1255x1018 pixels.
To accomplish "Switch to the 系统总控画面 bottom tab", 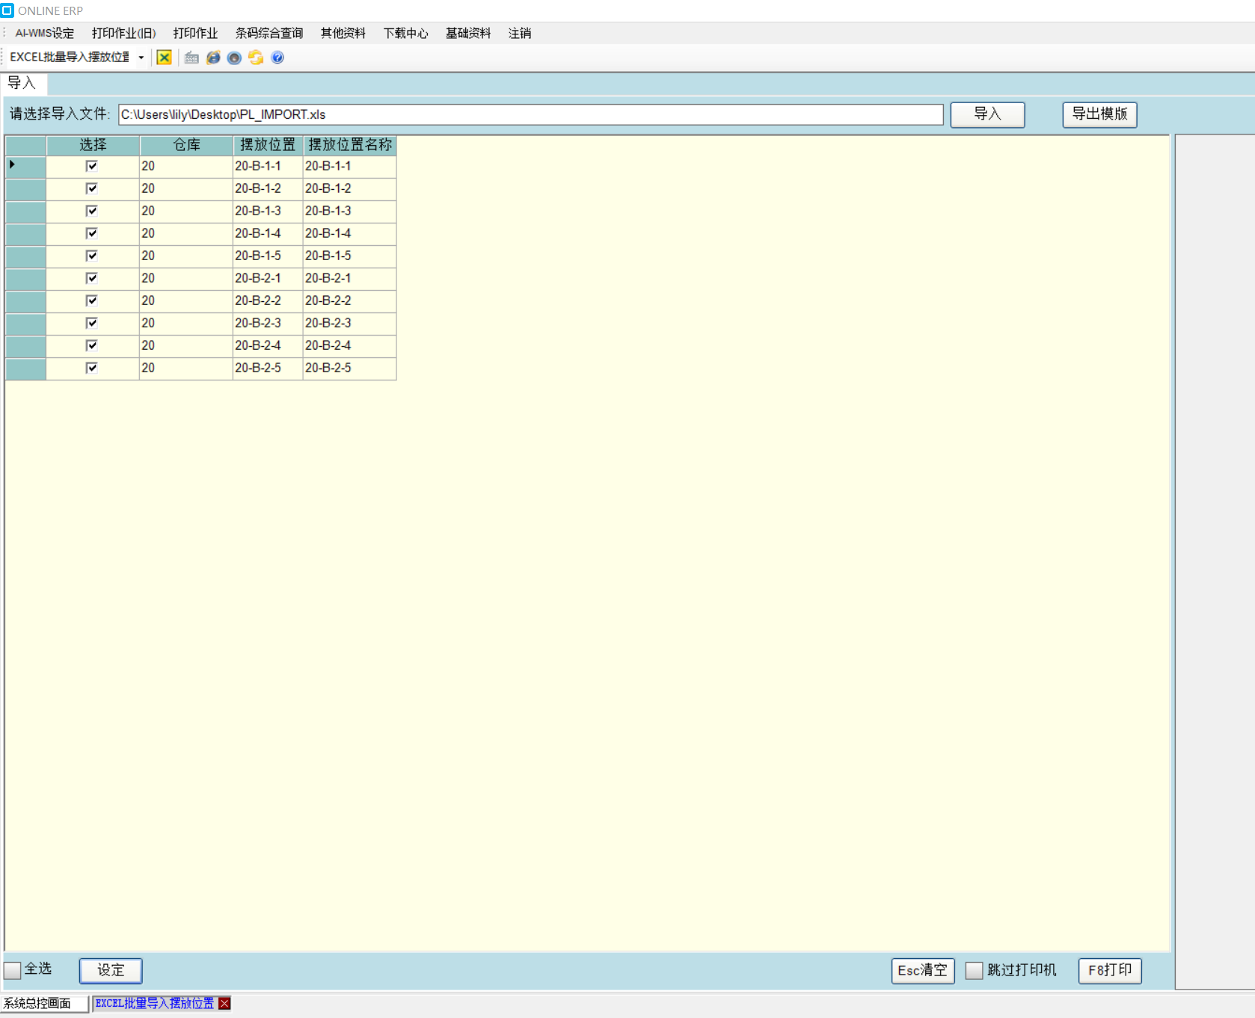I will click(43, 1003).
